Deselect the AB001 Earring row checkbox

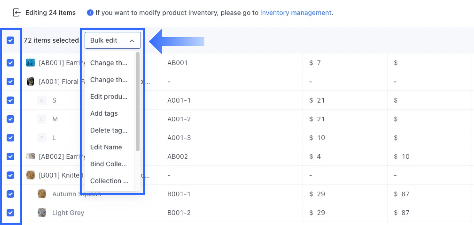click(10, 63)
